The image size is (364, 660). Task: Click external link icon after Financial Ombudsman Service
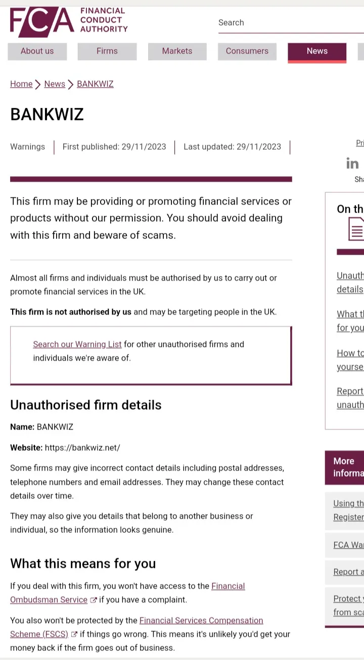coord(94,600)
